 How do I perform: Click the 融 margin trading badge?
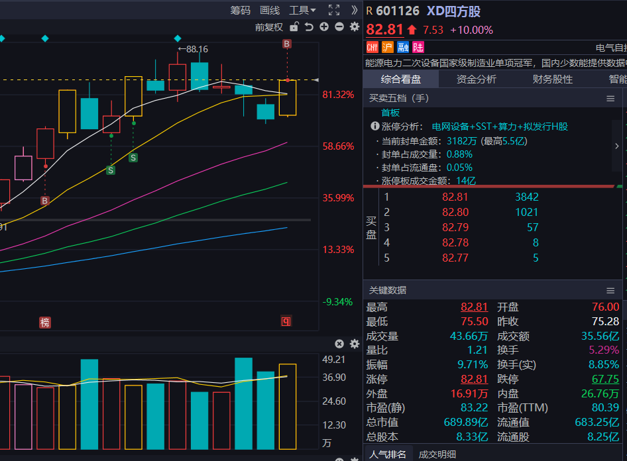403,48
